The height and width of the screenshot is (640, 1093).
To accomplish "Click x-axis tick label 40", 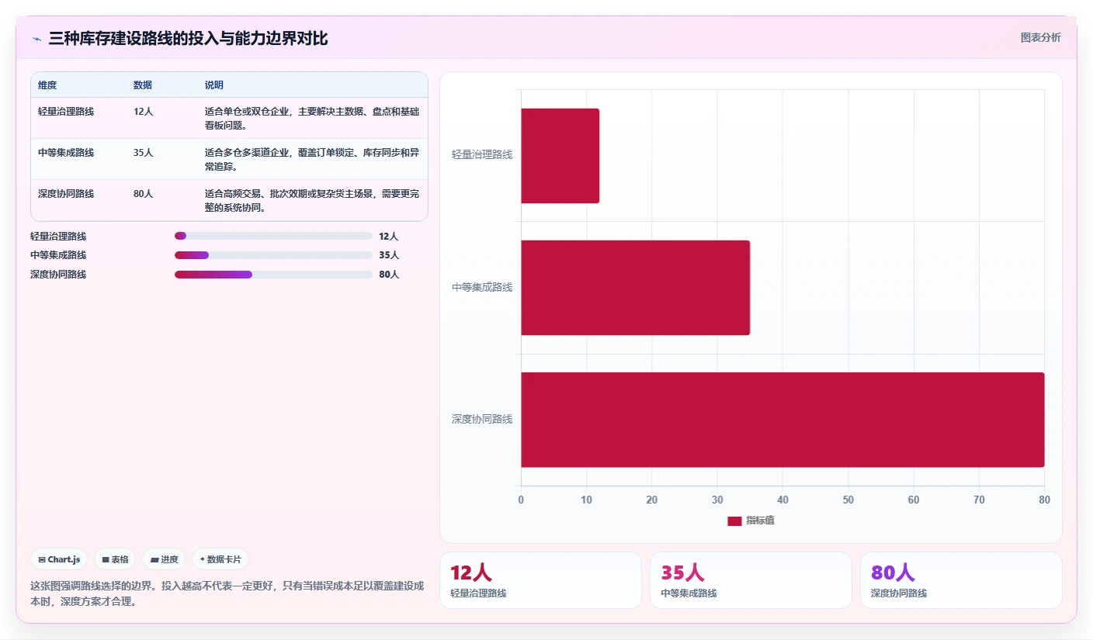I will click(x=782, y=500).
